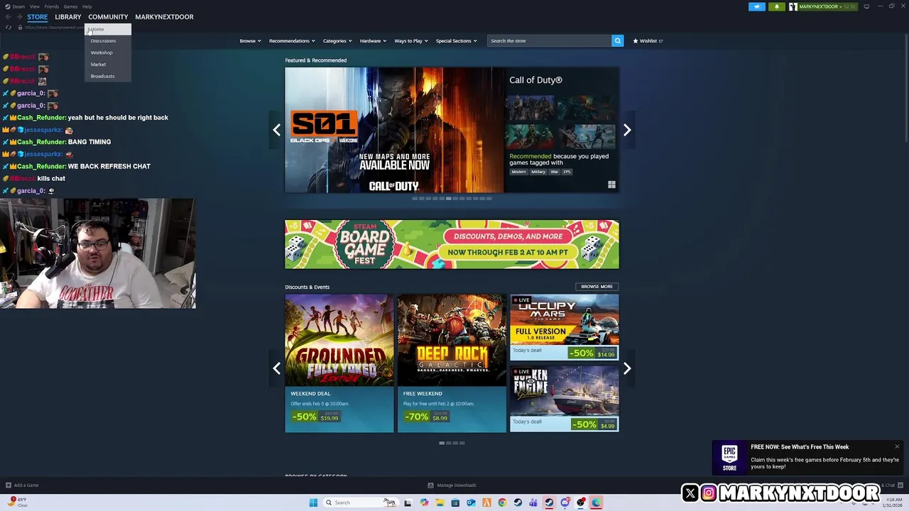Enter Big Picture mode via monitor icon

coord(866,6)
